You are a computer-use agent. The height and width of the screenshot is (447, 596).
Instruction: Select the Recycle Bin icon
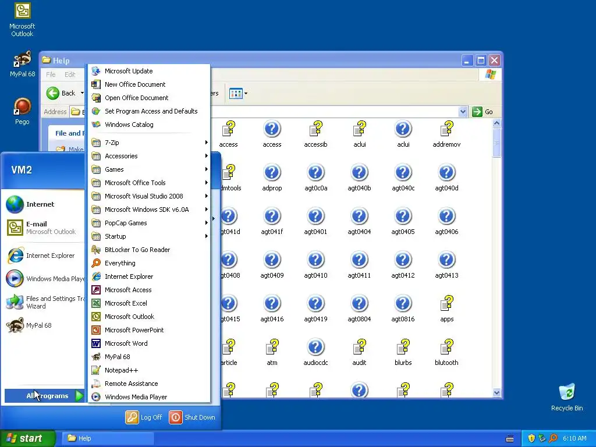pos(567,397)
